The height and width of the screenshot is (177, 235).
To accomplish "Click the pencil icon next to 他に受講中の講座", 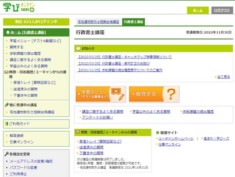I will click(7, 105).
